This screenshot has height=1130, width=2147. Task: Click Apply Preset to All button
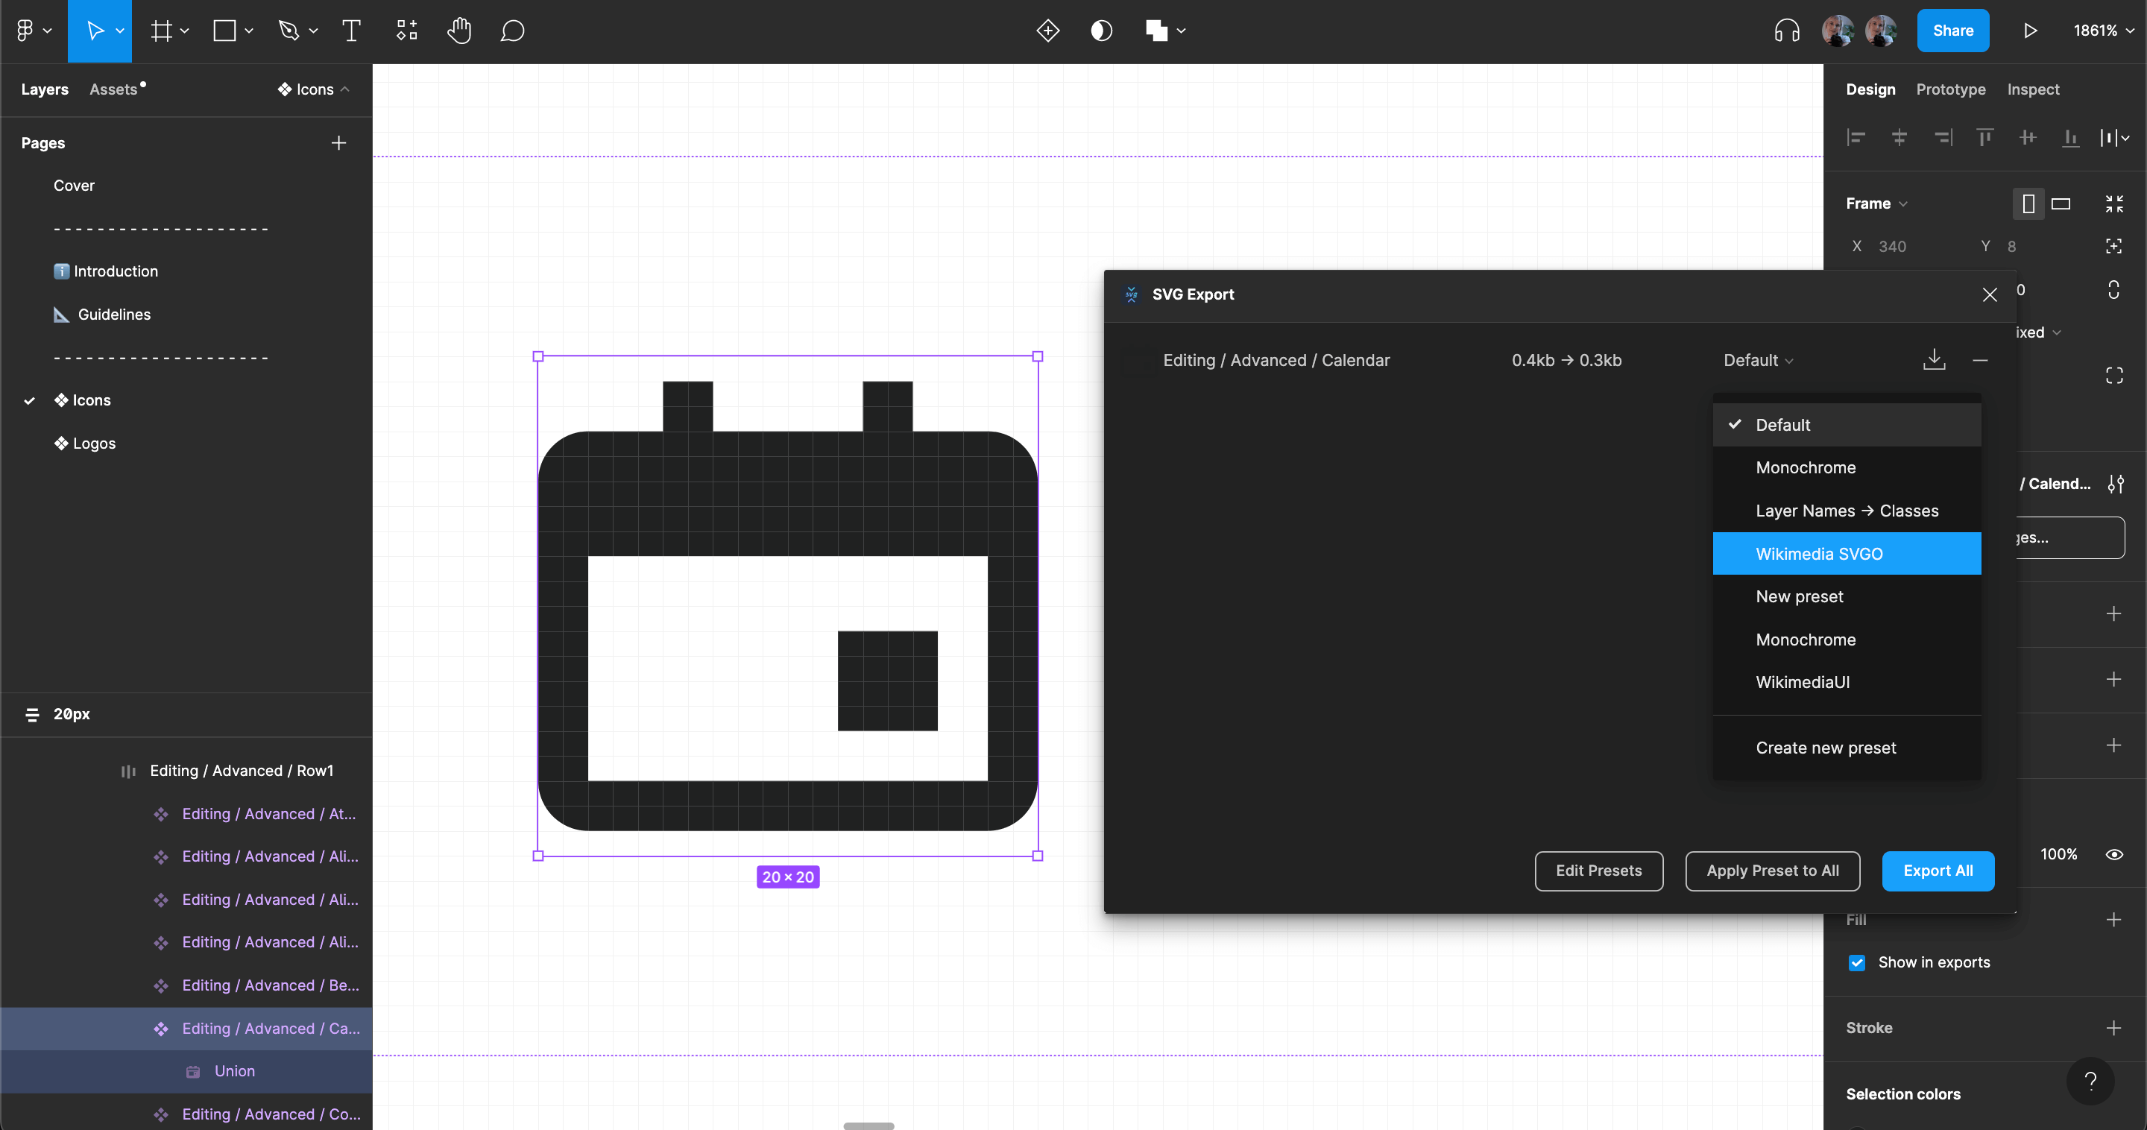[1774, 870]
